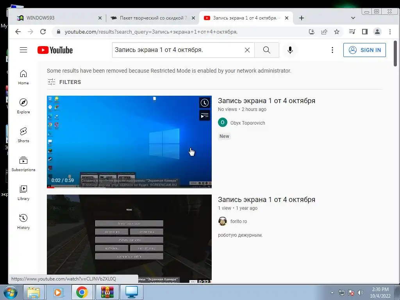Add first video to queue
The image size is (400, 300).
pos(205,116)
